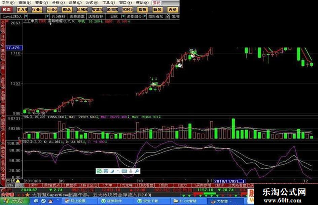Select the 行业1 toolbar button

(37, 9)
